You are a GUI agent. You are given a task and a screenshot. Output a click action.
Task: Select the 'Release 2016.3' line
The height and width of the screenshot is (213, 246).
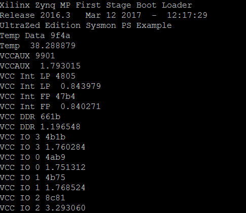pyautogui.click(x=103, y=15)
